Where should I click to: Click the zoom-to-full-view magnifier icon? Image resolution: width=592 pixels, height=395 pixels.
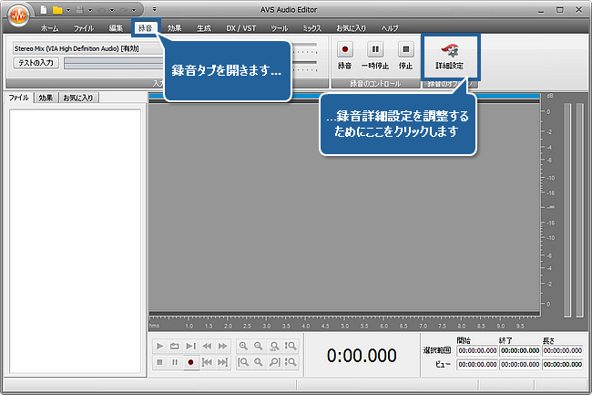coord(274,346)
